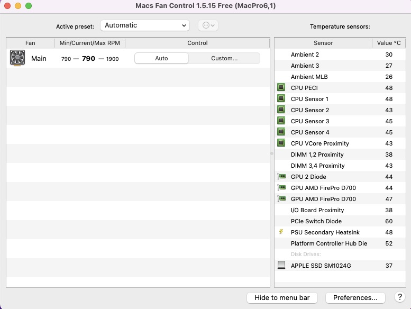Click the Main fan icon
This screenshot has width=411, height=309.
click(17, 58)
